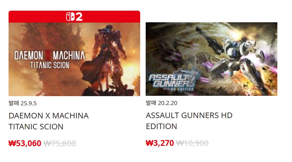This screenshot has height=162, width=292.
Task: Click the numeral 2 on red banner
Action: pos(79,17)
